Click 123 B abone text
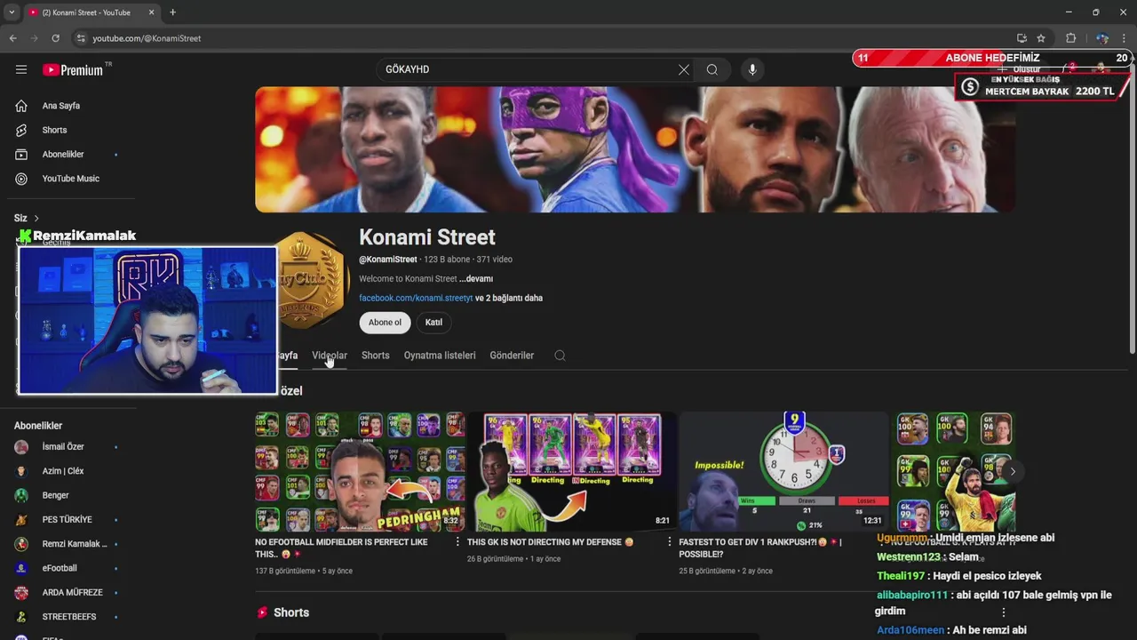The height and width of the screenshot is (640, 1137). [447, 260]
